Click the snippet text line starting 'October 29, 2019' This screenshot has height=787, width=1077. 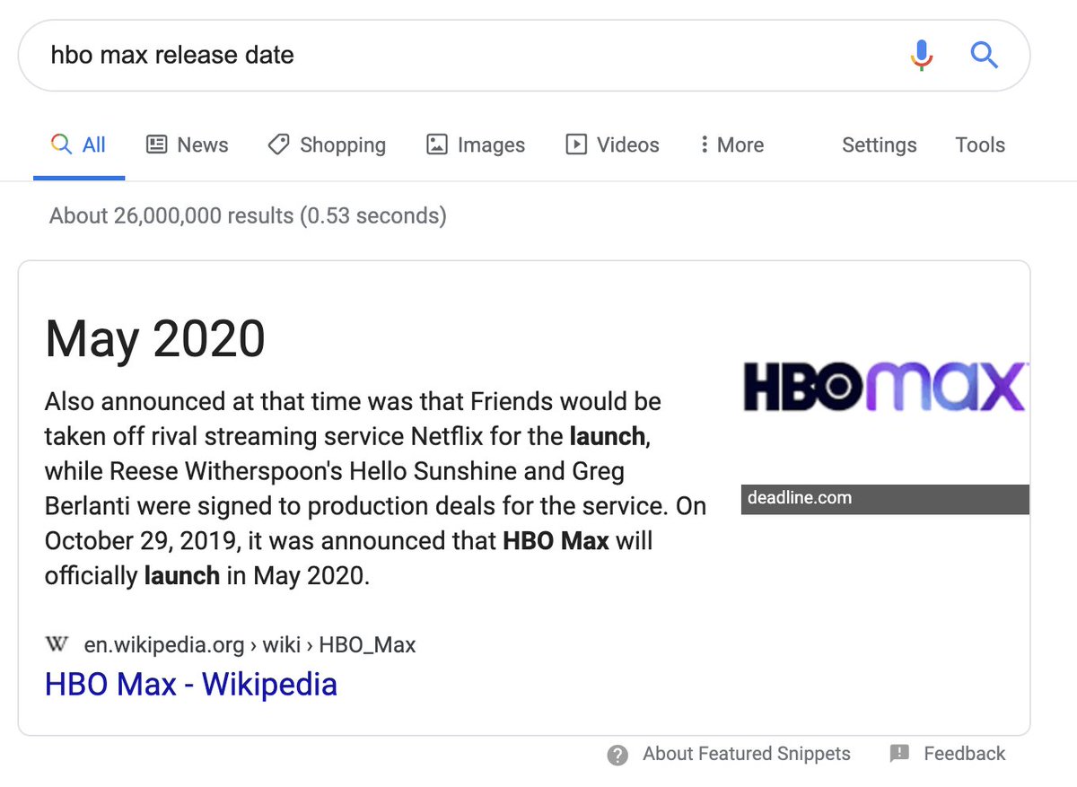349,541
